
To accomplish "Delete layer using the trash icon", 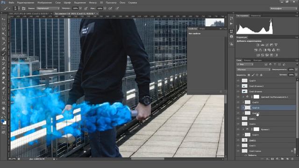I will click(x=292, y=159).
